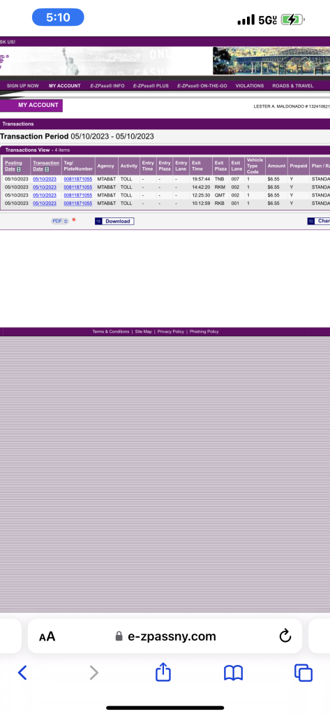Open the Privacy Policy footer link

point(171,331)
